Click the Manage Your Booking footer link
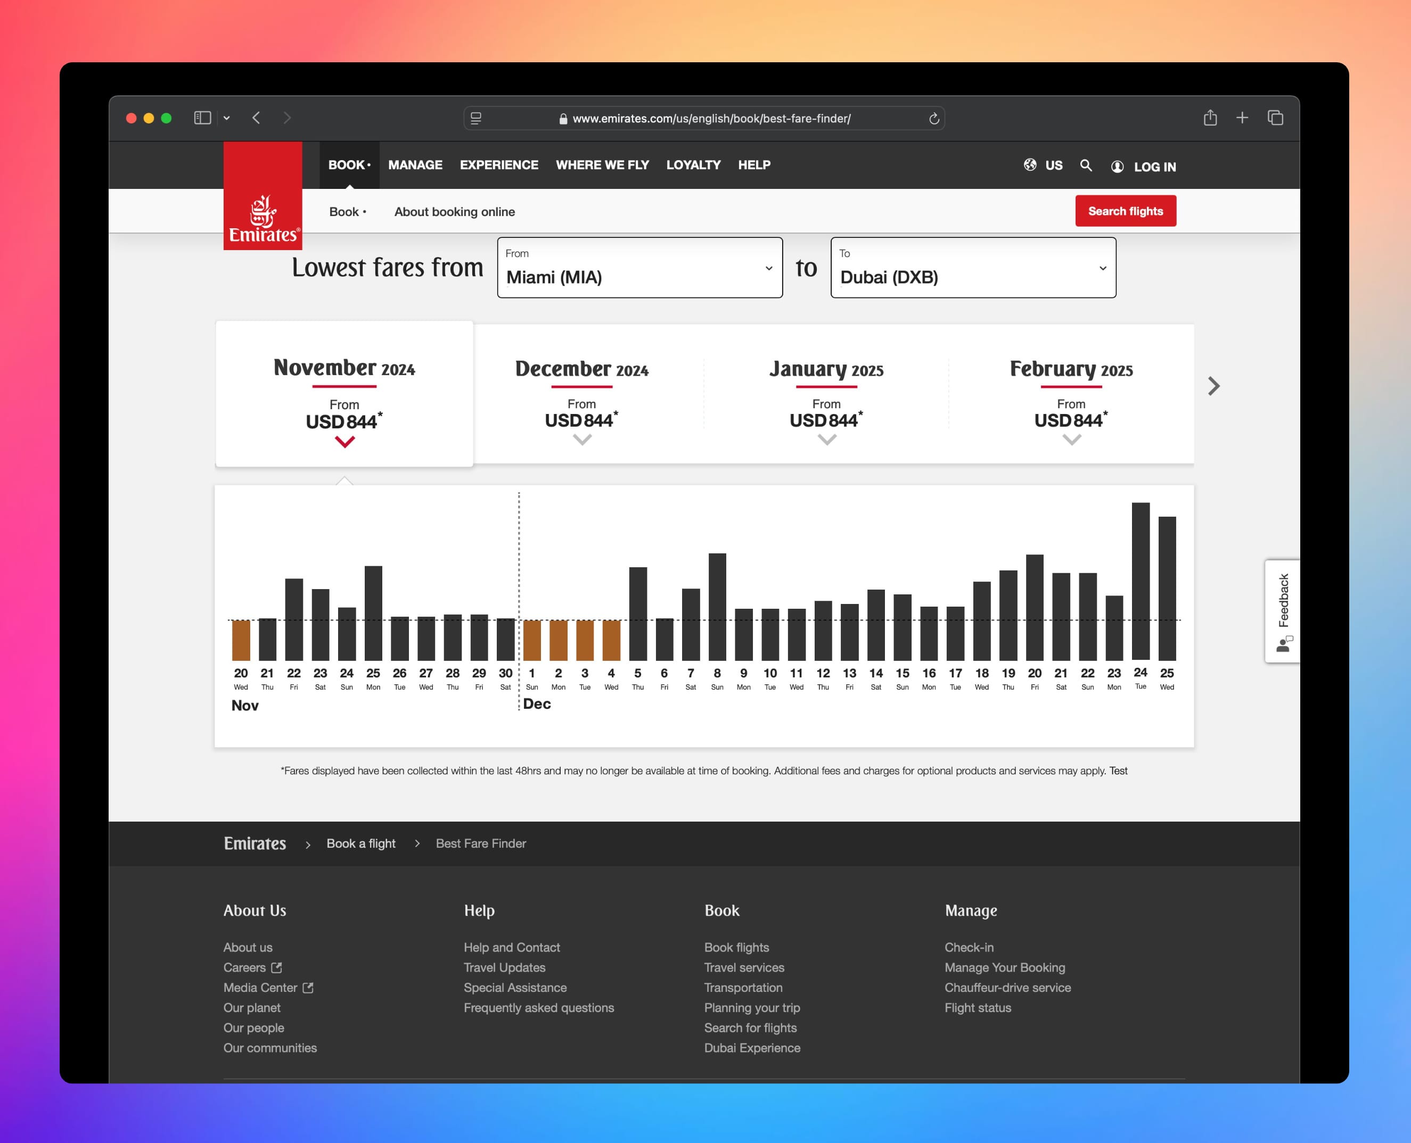Viewport: 1411px width, 1143px height. click(x=1005, y=967)
